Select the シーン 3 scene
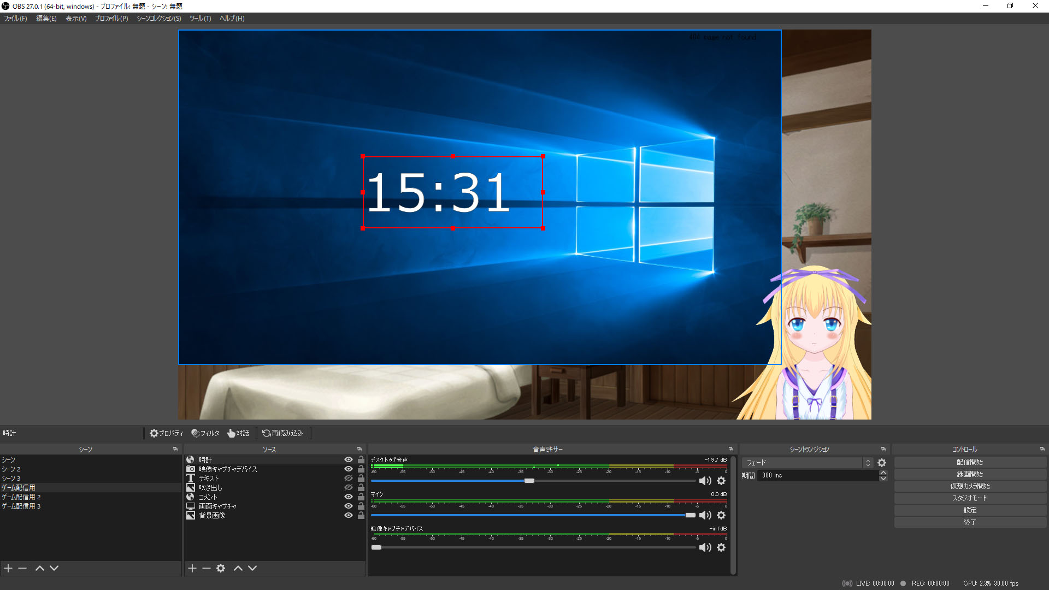The width and height of the screenshot is (1049, 590). coord(90,479)
